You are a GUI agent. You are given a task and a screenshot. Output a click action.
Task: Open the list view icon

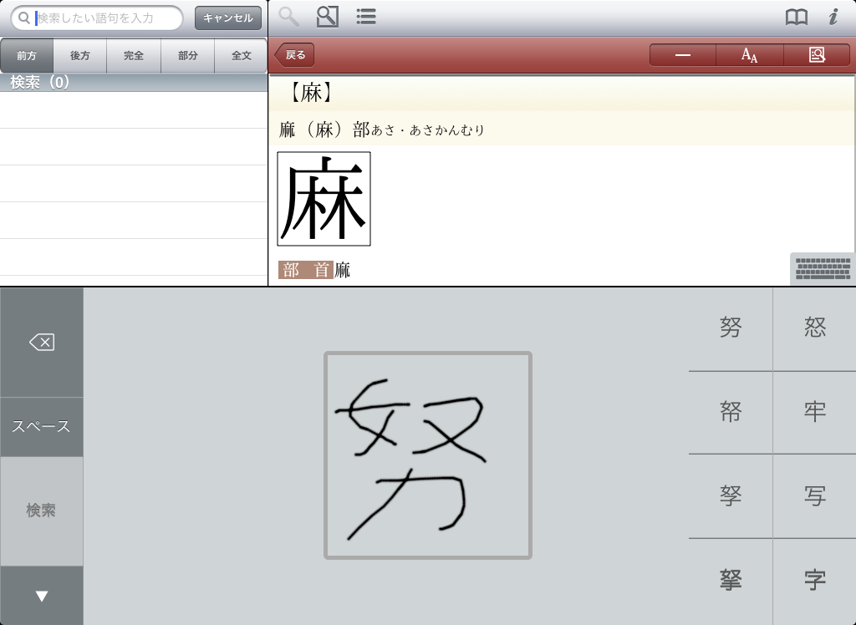pyautogui.click(x=365, y=17)
